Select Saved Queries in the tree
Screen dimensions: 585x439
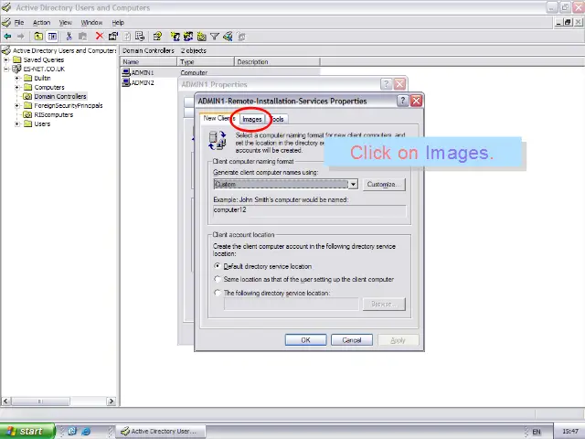tap(44, 59)
